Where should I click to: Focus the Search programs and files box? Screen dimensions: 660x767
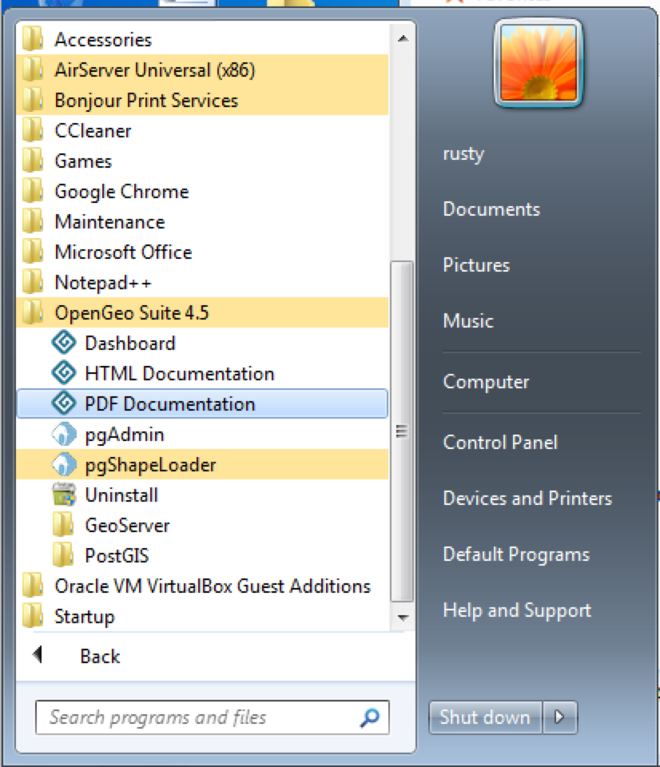pos(212,717)
